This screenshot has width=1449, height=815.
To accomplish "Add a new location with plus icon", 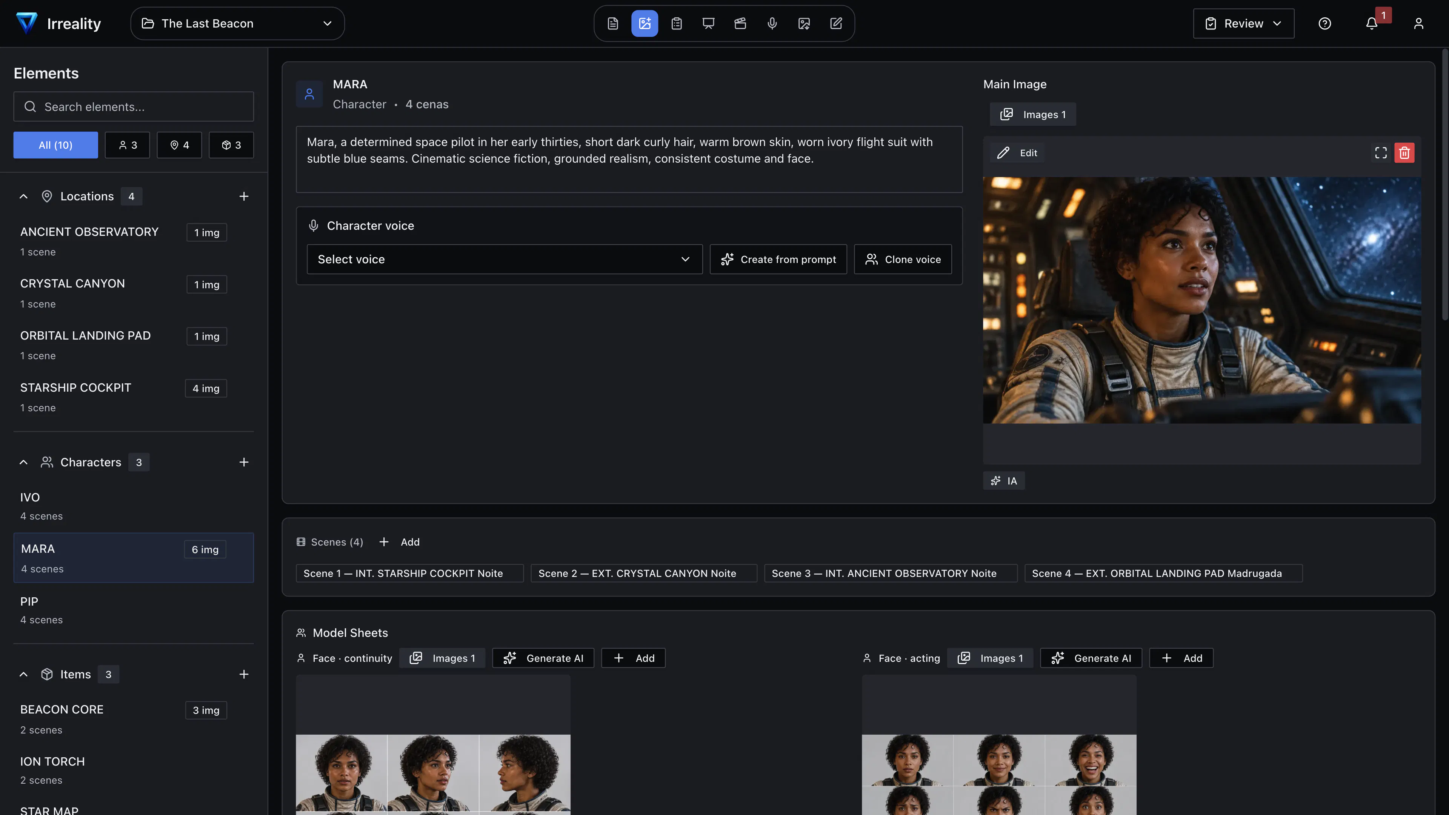I will [x=243, y=196].
